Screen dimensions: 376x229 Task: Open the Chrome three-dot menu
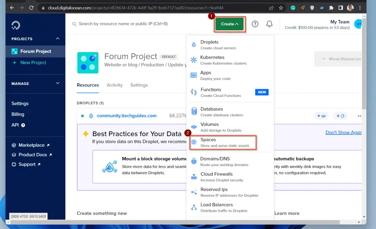click(360, 8)
